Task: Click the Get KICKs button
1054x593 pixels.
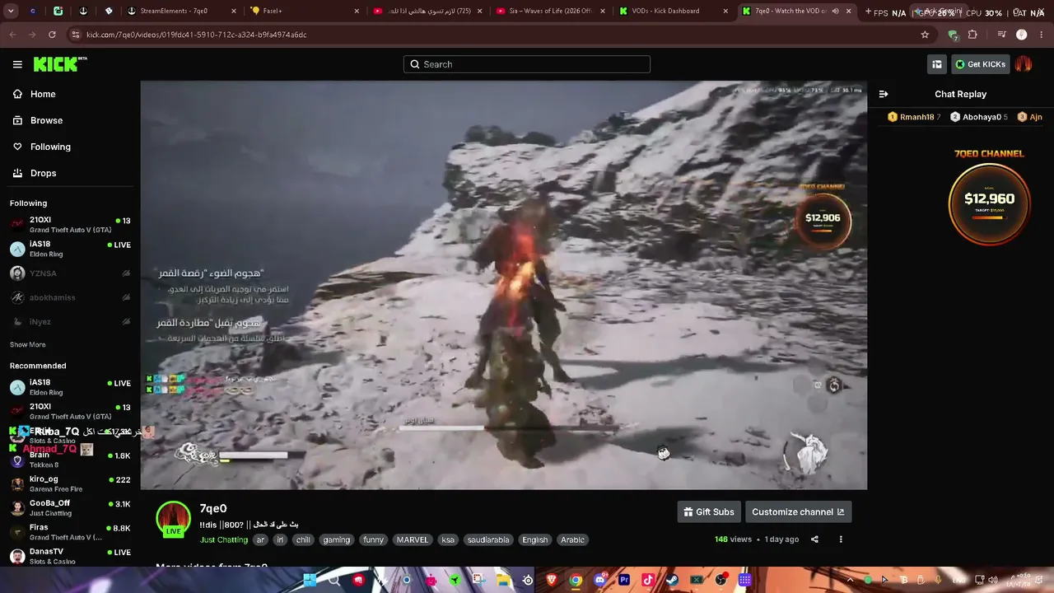Action: click(980, 64)
